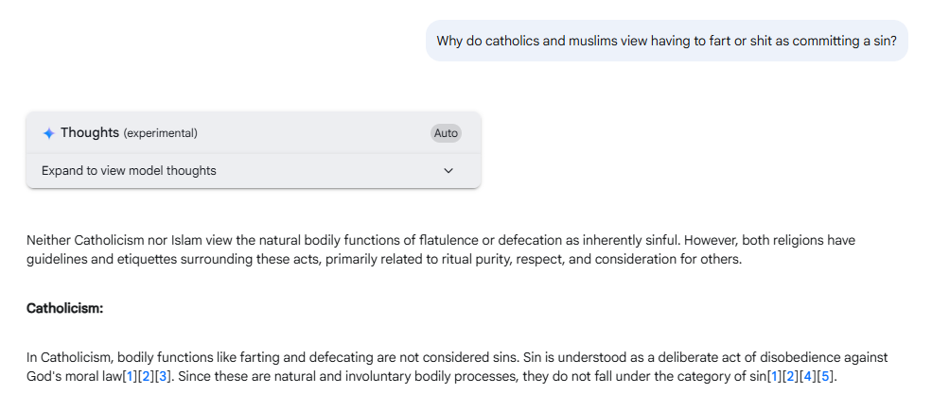Open citation [2] after 'category of sin'

(x=790, y=376)
